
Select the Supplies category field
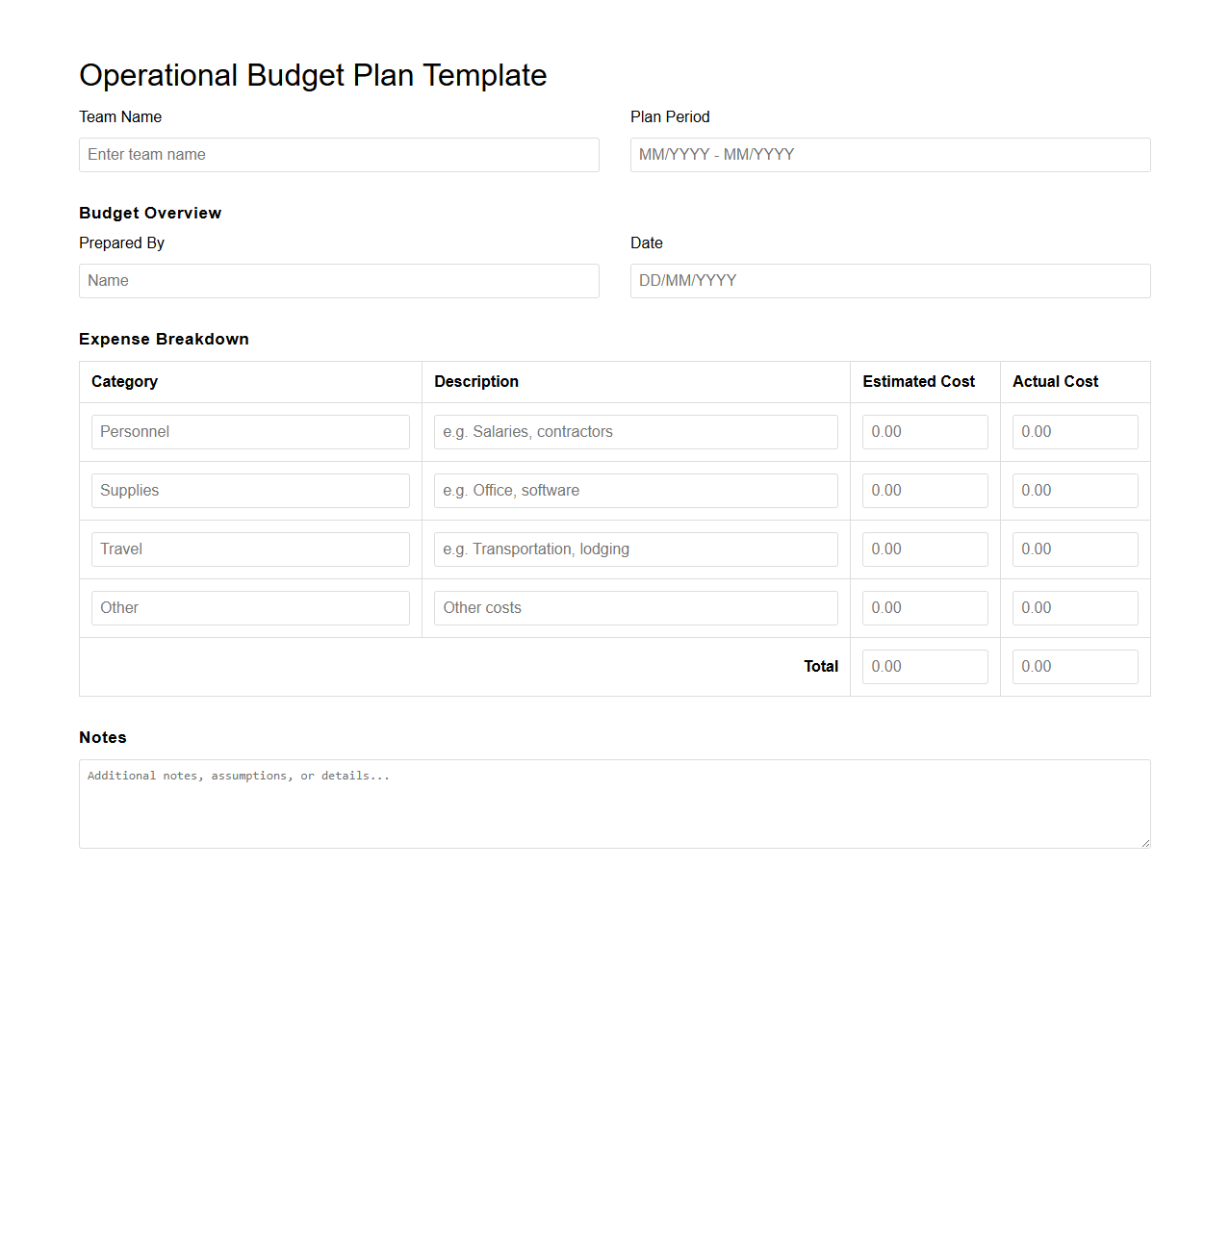pyautogui.click(x=250, y=491)
